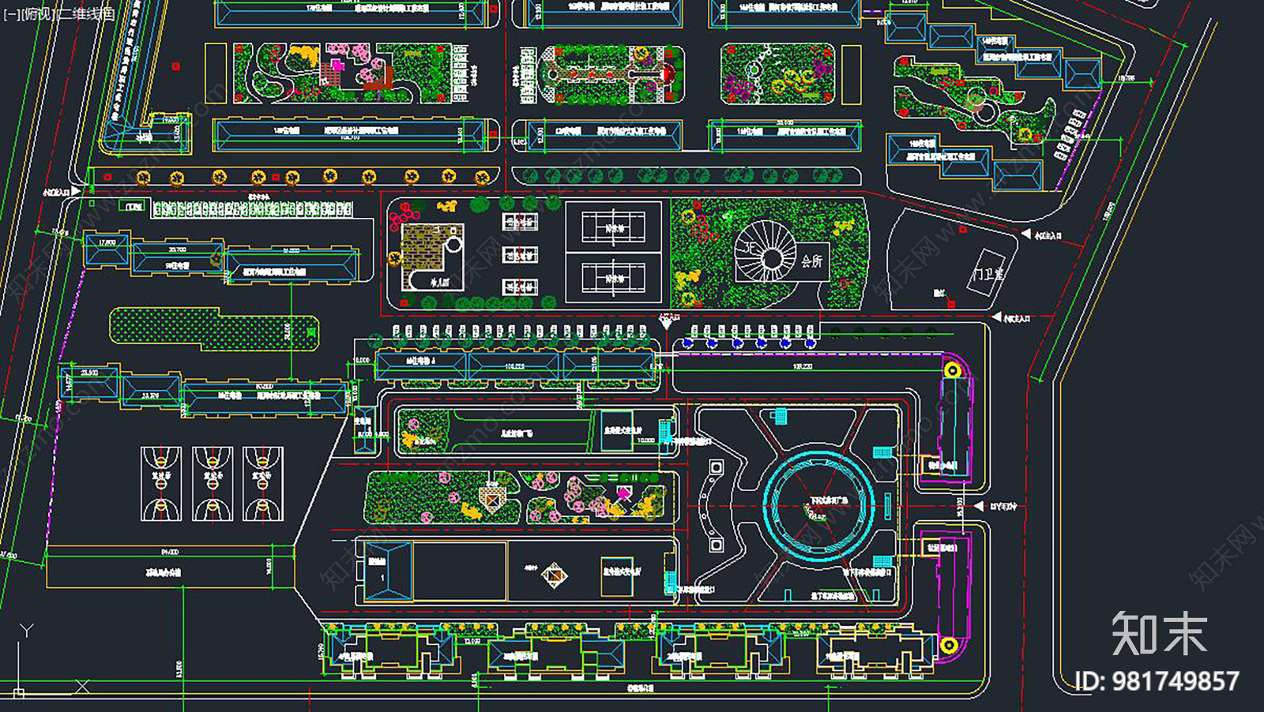The height and width of the screenshot is (712, 1264).
Task: Select the 门卫室 guard room rectangle
Action: point(987,273)
